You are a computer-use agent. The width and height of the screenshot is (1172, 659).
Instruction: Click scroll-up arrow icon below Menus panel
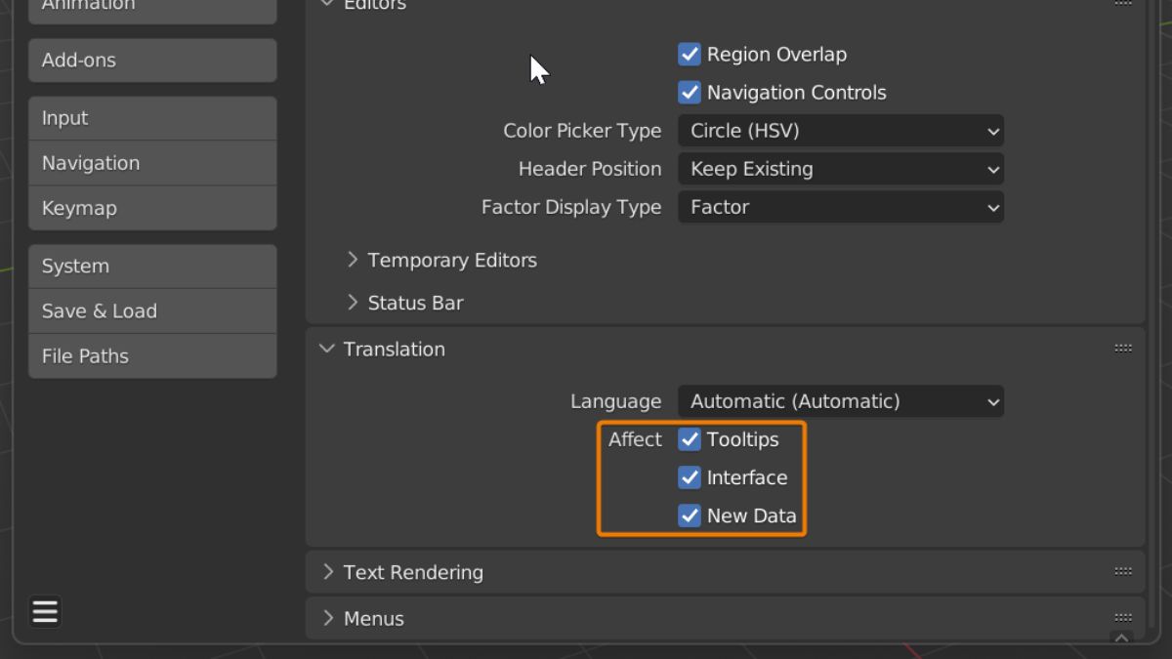[x=1121, y=638]
